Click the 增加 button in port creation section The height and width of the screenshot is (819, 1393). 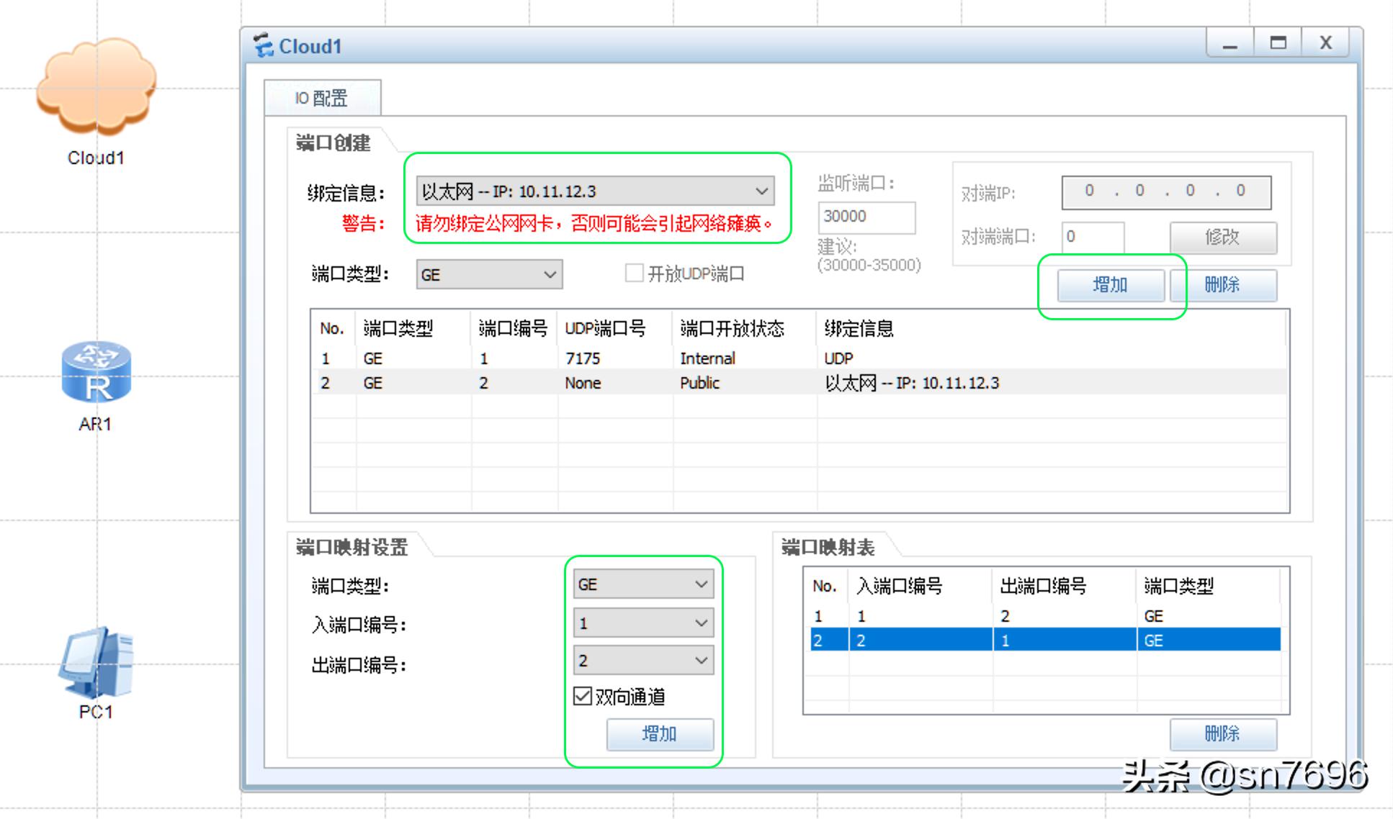(1111, 285)
